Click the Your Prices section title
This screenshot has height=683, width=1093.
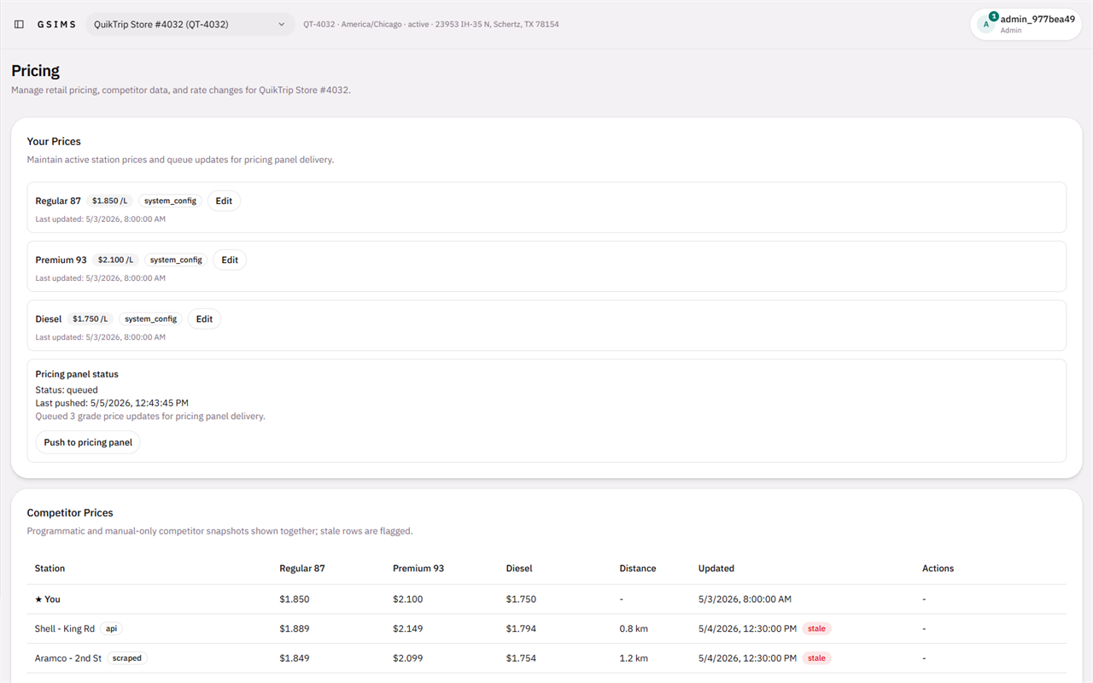tap(54, 142)
